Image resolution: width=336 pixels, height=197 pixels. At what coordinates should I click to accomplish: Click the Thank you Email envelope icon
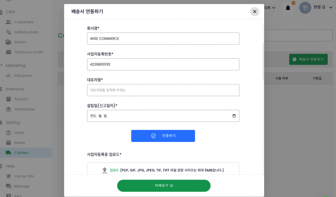tap(9, 52)
